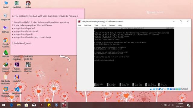
Task: Select the Excel 2013 desktop shortcut
Action: click(17, 5)
